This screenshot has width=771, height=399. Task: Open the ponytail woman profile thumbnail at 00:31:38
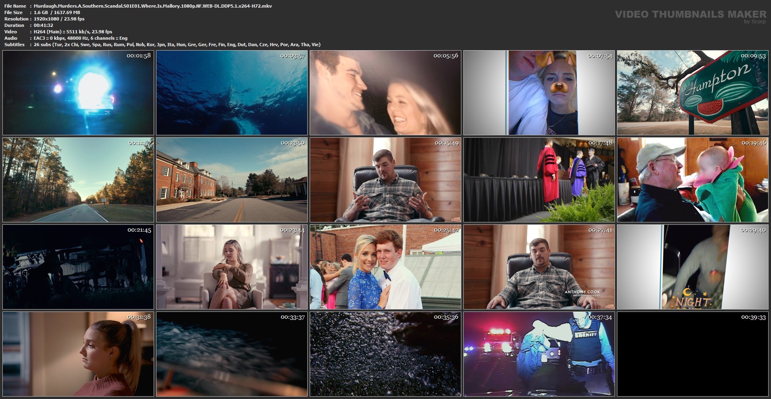(x=78, y=354)
